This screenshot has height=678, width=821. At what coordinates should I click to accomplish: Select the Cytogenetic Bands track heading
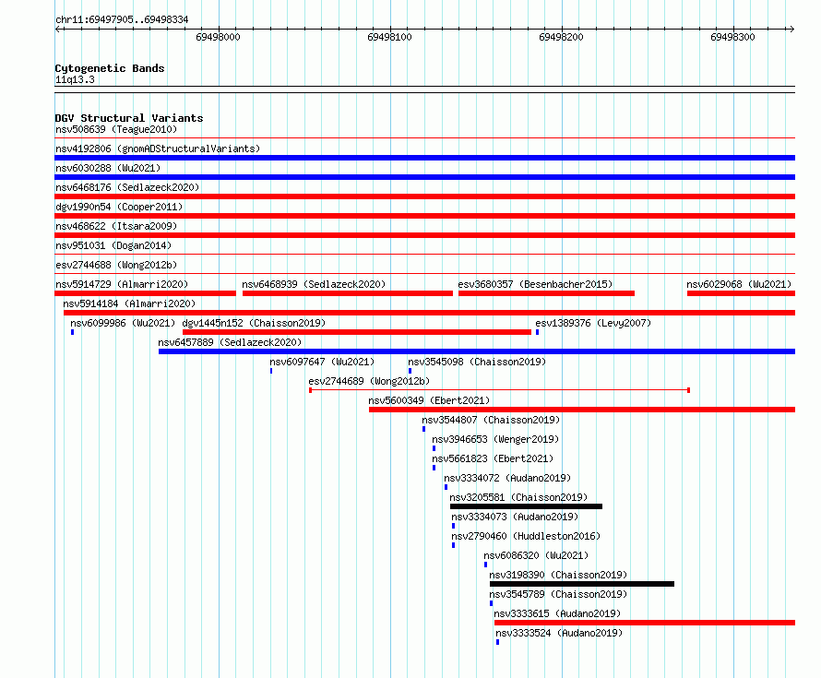pyautogui.click(x=110, y=68)
